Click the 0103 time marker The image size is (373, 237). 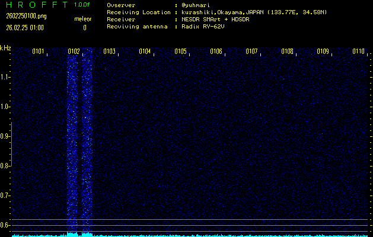coord(109,52)
